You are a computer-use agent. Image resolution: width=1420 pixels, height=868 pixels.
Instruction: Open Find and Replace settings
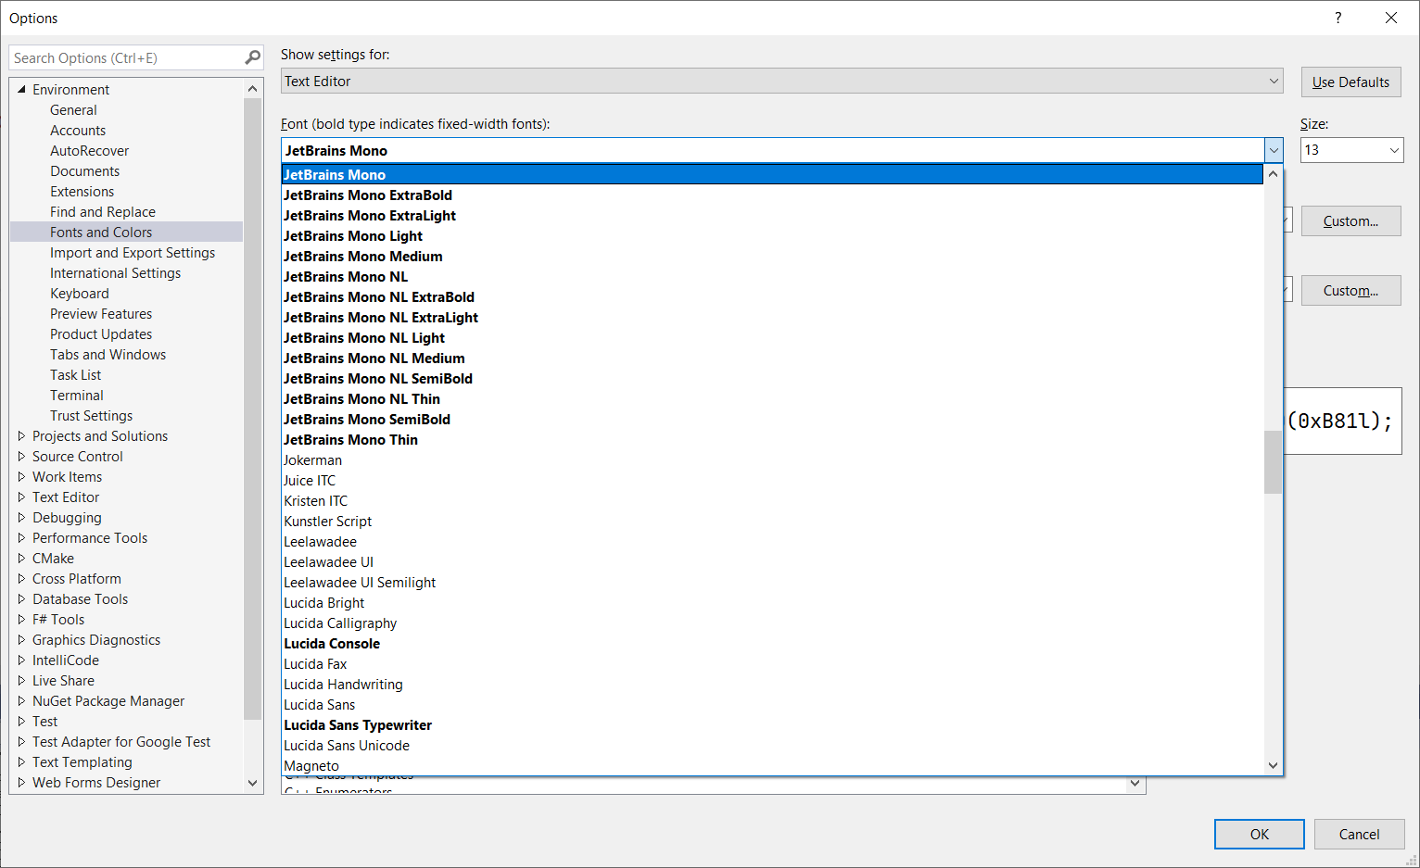click(x=103, y=211)
